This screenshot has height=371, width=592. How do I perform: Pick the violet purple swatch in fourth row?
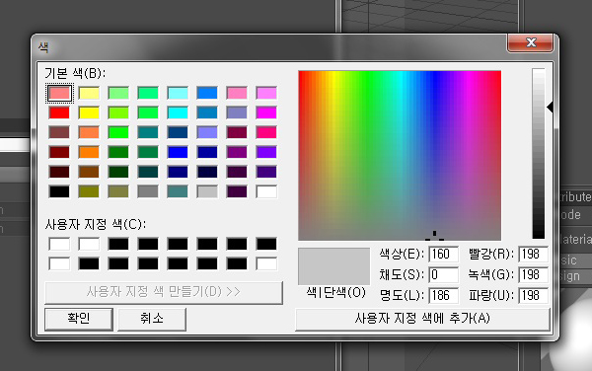[266, 152]
